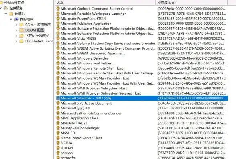The width and height of the screenshot is (236, 159).
Task: Click the NameControlServer Class icon
Action: (58, 138)
